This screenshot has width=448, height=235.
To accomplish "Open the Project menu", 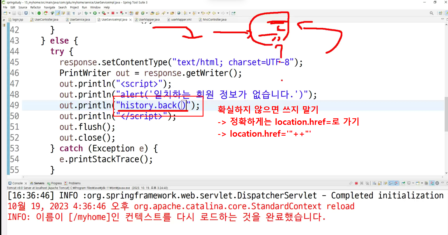I will coord(74,7).
